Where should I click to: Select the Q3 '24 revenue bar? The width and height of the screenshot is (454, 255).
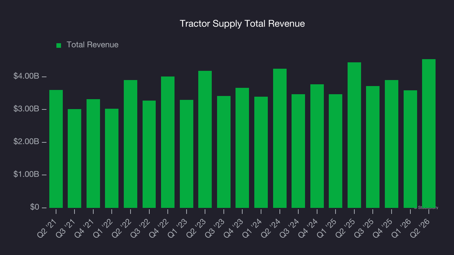point(298,151)
